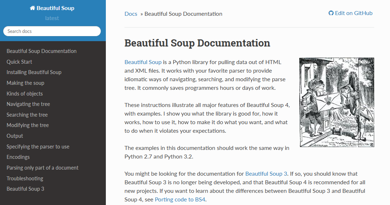Open the Troubleshooting section
This screenshot has height=205, width=390.
click(25, 178)
